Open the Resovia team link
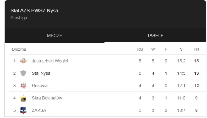 40,86
